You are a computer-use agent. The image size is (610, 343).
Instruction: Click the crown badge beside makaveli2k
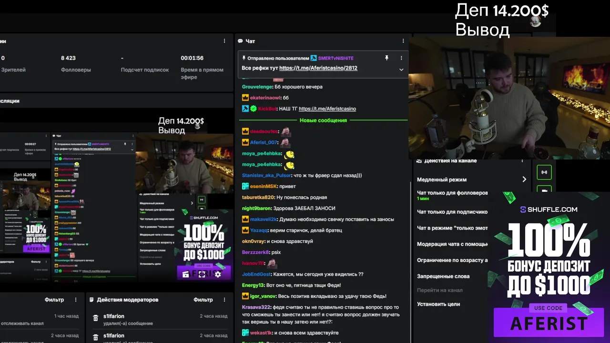pyautogui.click(x=245, y=219)
